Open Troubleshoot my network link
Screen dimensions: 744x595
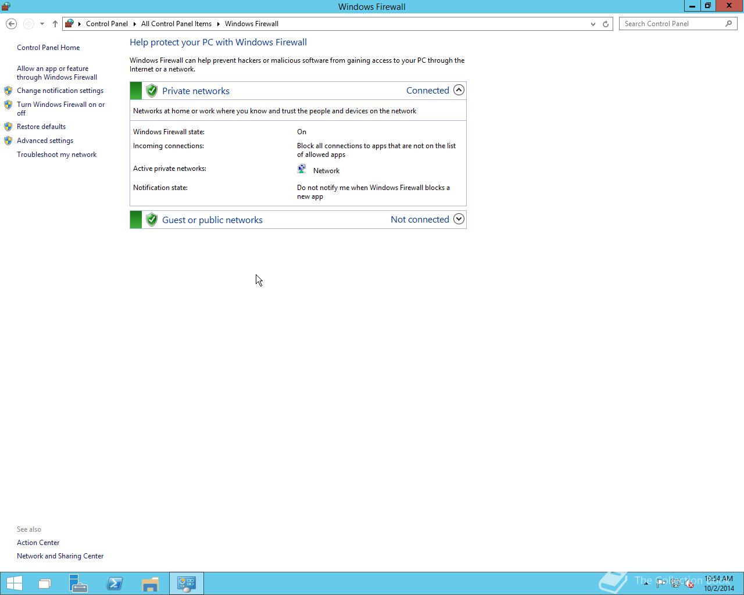coord(56,155)
